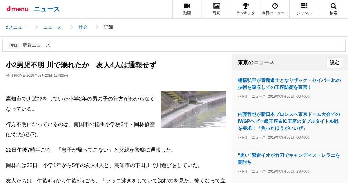Open the 新着ニュース ticker link

pos(36,45)
